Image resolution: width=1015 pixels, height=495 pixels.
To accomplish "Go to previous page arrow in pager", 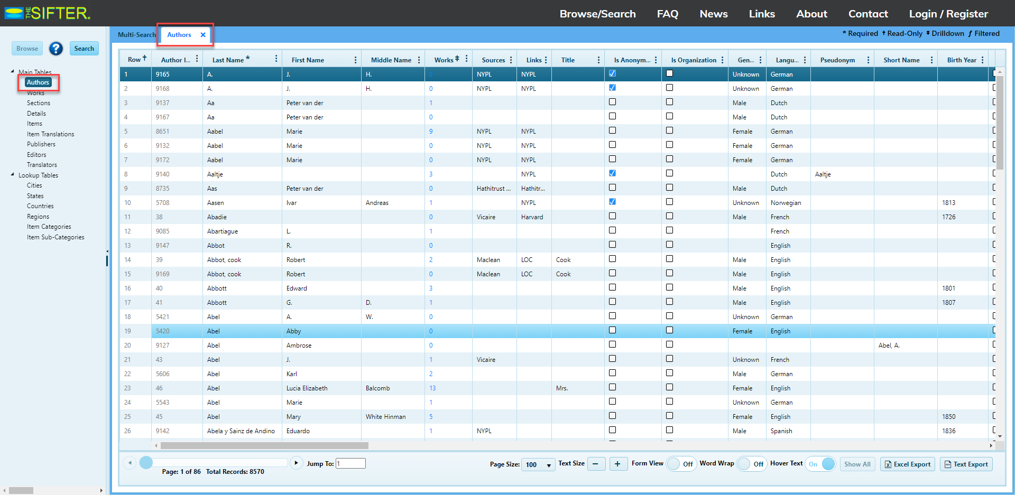I will [x=130, y=463].
